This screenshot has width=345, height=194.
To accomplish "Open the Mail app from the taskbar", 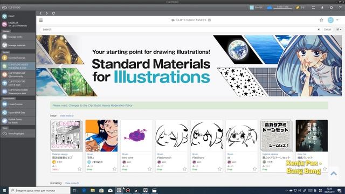I will (110, 190).
